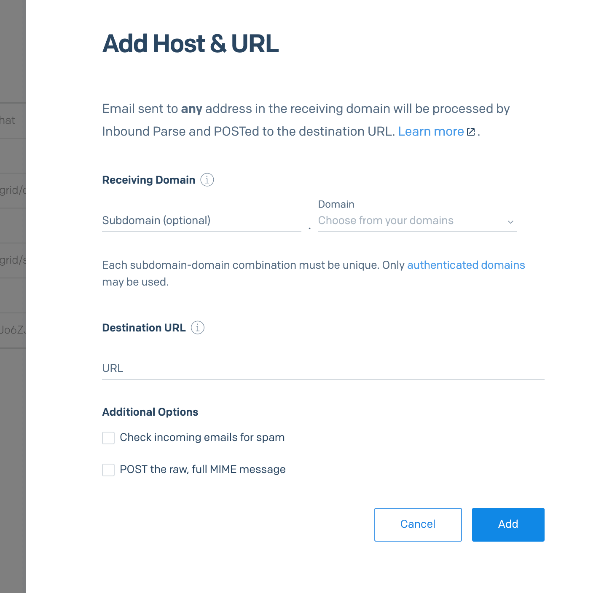The height and width of the screenshot is (593, 596).
Task: Click the 'Check incoming emails for spam' label
Action: (202, 437)
